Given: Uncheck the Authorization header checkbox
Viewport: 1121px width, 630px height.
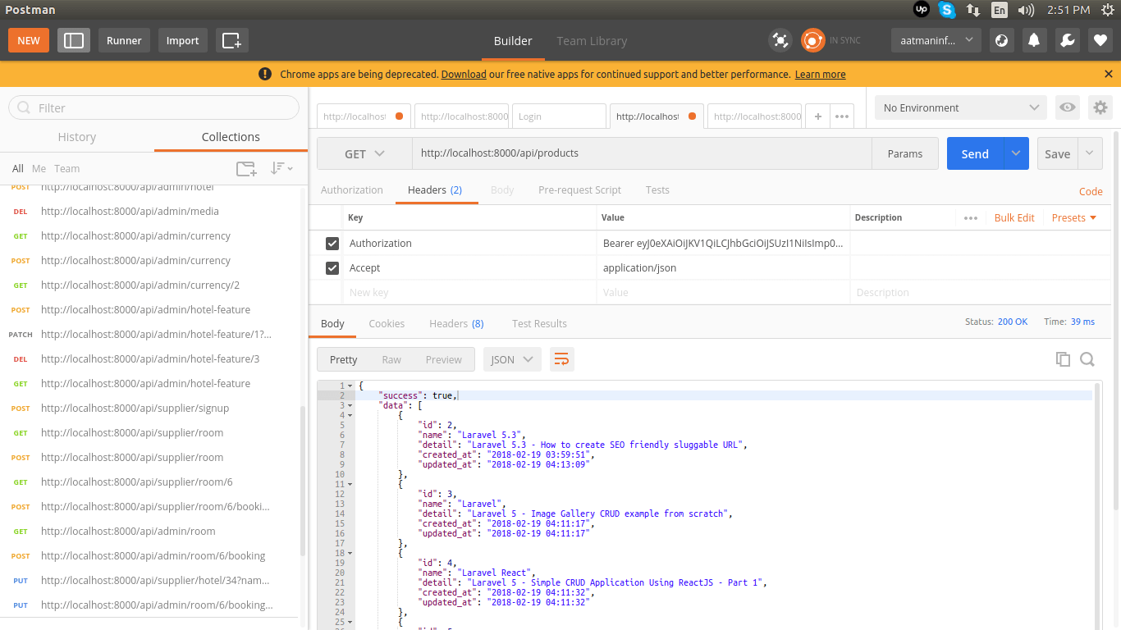Looking at the screenshot, I should (x=332, y=244).
